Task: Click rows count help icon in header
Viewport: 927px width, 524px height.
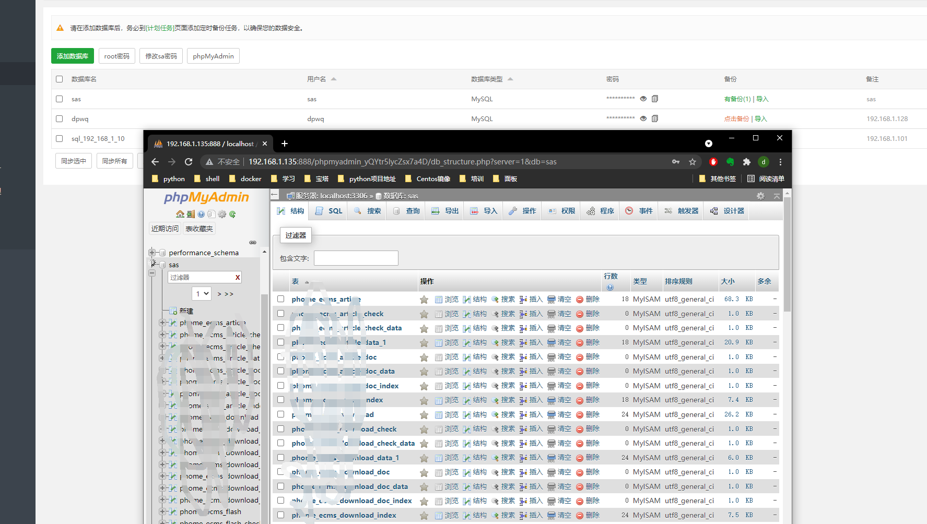Action: tap(610, 288)
